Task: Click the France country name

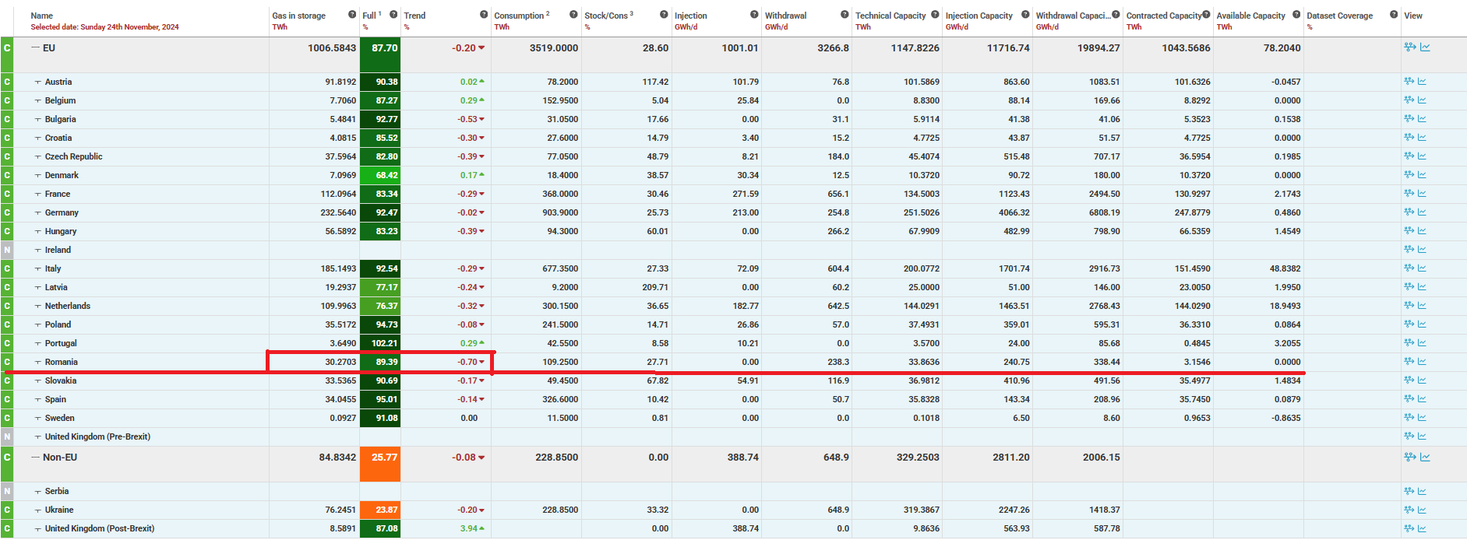Action: 58,194
